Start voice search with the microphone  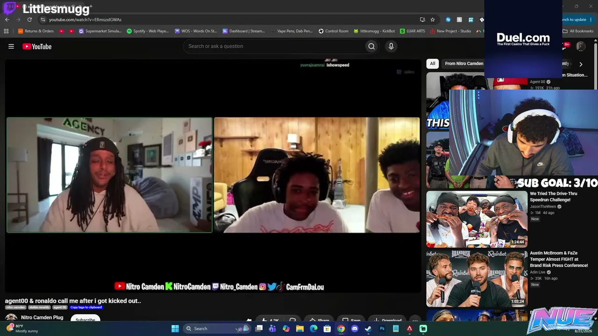[x=391, y=46]
